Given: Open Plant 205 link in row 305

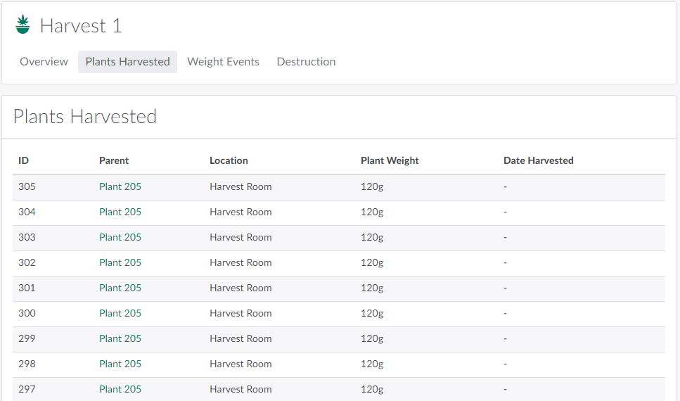Looking at the screenshot, I should tap(120, 186).
